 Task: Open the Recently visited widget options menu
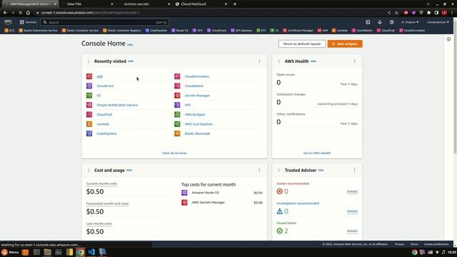(259, 61)
